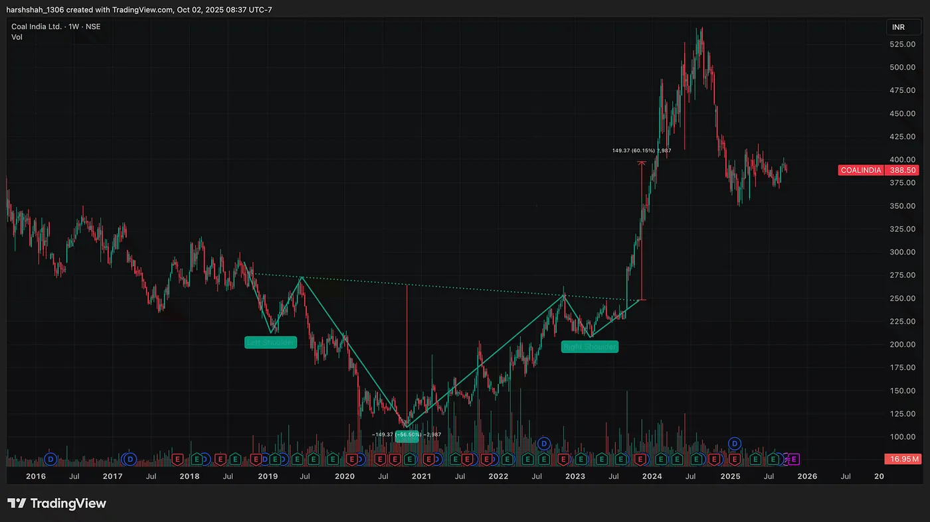The height and width of the screenshot is (522, 930).
Task: Click the 2019 time axis label
Action: coord(267,476)
